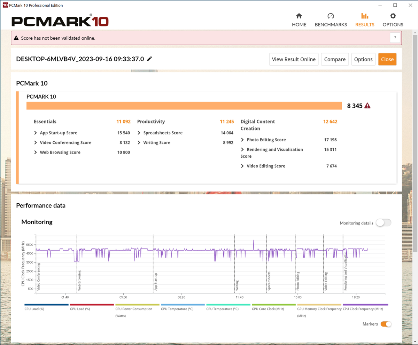418x345 pixels.
Task: Disable the Markers toggle
Action: point(386,324)
